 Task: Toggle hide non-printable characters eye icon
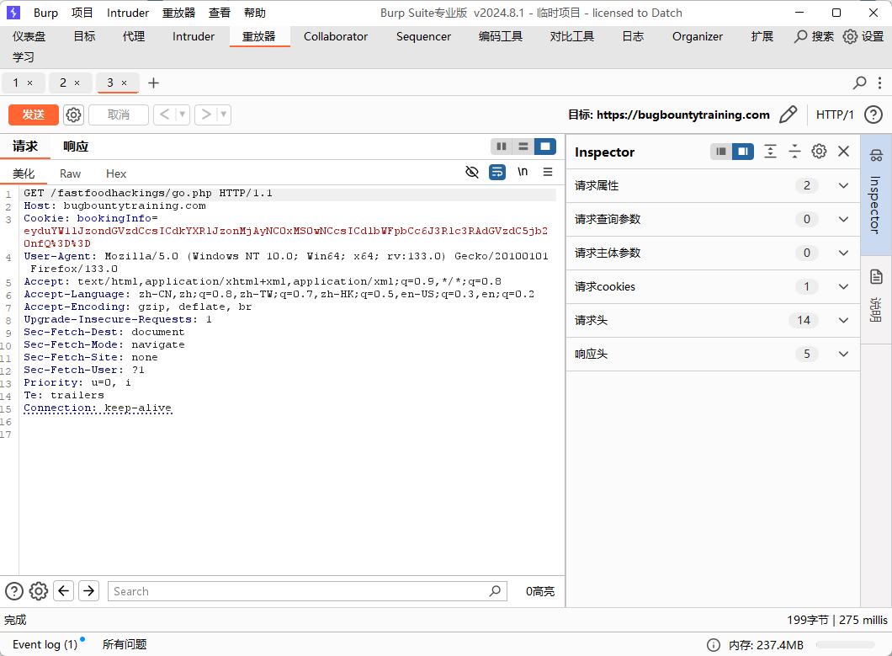pos(471,172)
